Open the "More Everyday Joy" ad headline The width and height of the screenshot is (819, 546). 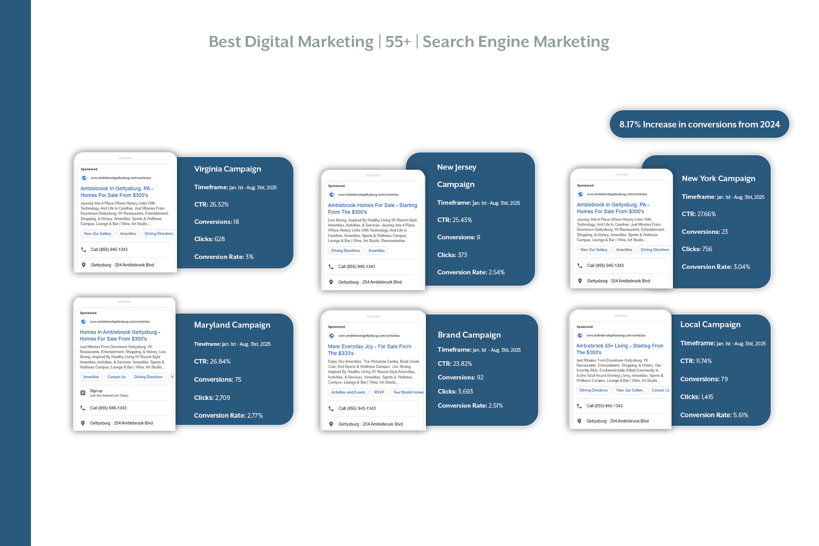click(x=369, y=350)
